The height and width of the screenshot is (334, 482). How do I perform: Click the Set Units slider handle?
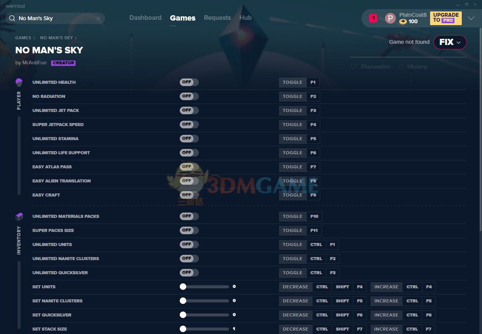click(183, 287)
